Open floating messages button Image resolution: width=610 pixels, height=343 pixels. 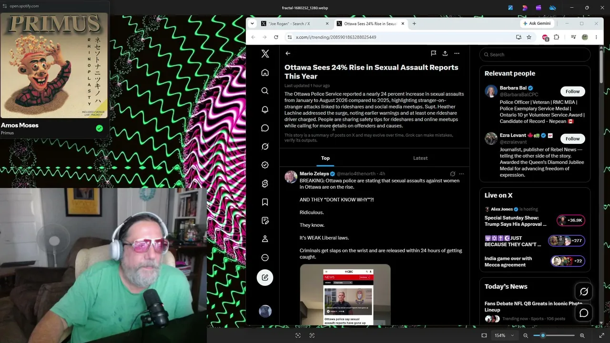(584, 313)
